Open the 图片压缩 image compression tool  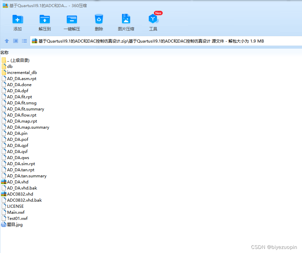click(126, 19)
